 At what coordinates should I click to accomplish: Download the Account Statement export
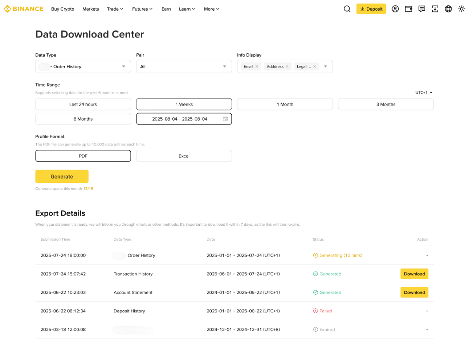tap(414, 292)
